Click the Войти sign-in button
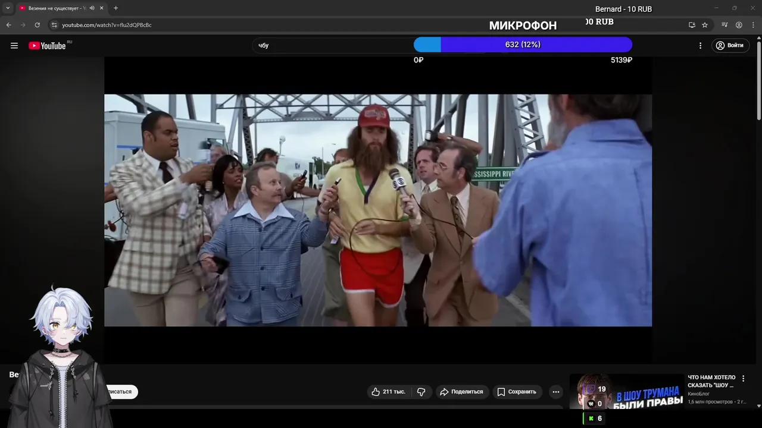Screen dimensions: 762x428 point(730,45)
